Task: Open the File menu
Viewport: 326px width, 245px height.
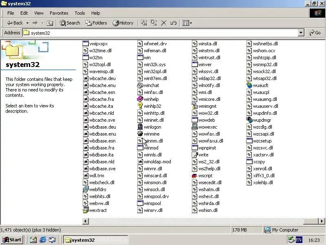Action: click(x=11, y=13)
